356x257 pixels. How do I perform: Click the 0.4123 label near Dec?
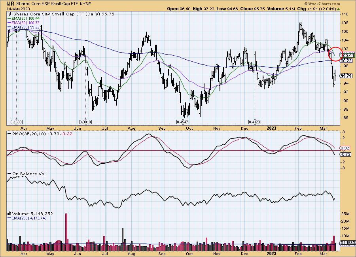coord(255,122)
